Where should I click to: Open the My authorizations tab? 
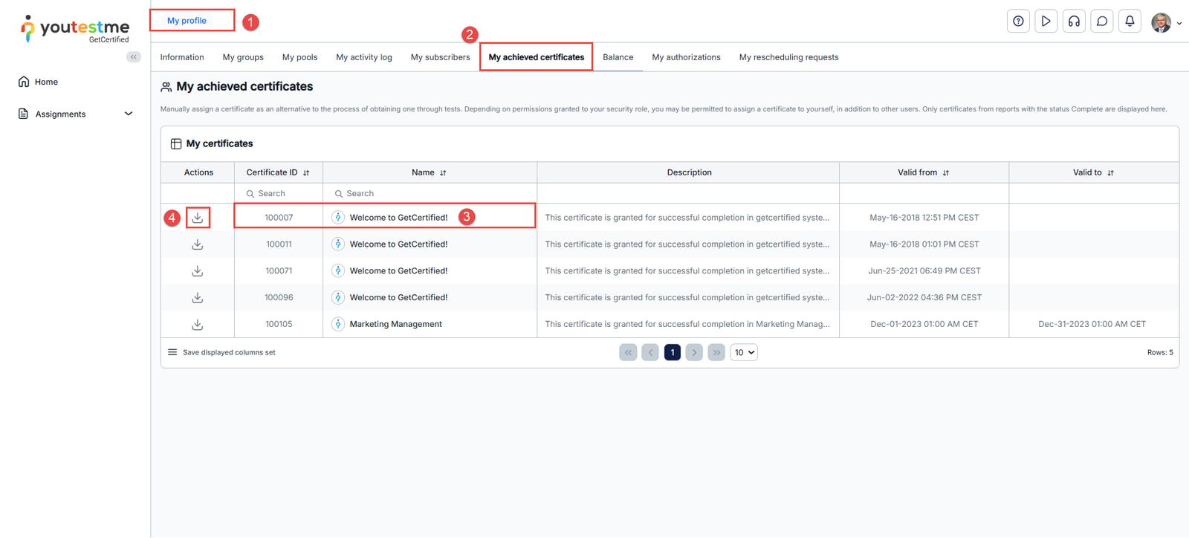(686, 57)
